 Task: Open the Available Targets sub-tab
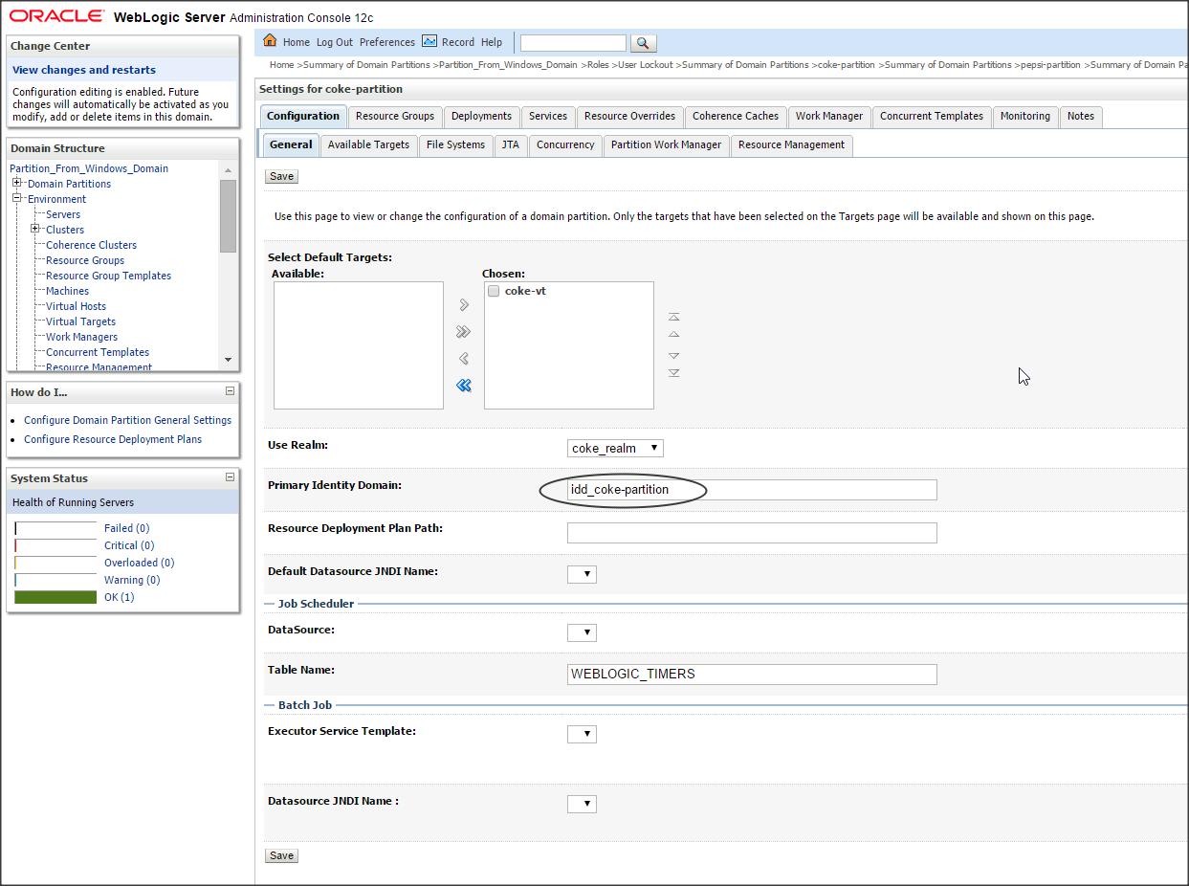tap(368, 144)
